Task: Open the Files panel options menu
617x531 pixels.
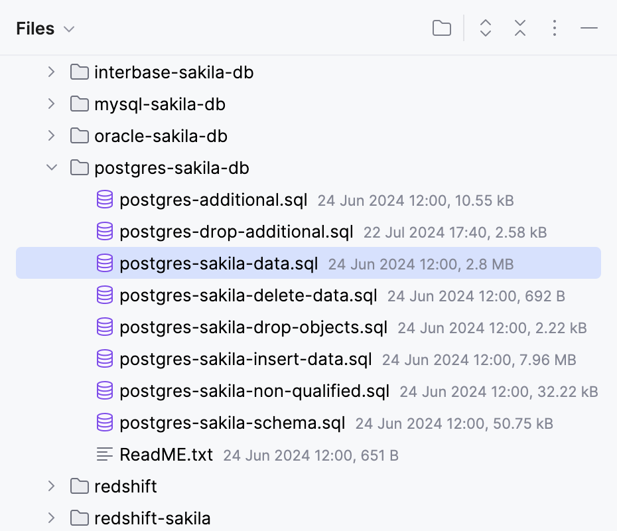Action: click(555, 28)
